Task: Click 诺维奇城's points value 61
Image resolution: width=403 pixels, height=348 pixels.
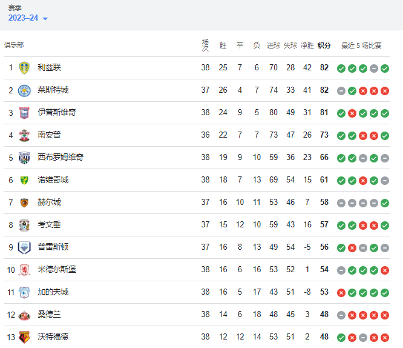Action: pyautogui.click(x=324, y=179)
